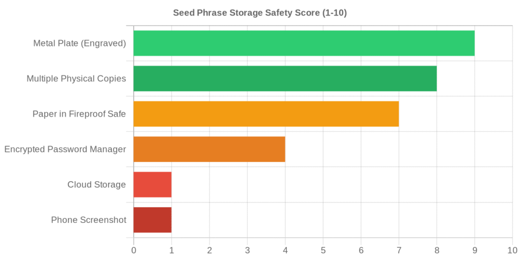
Task: Click the Multiple Physical Copies bar
Action: click(x=285, y=79)
